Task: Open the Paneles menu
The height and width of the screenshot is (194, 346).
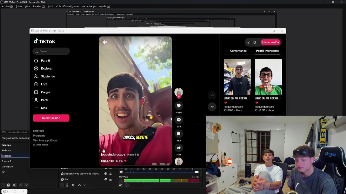Action: pyautogui.click(x=39, y=6)
